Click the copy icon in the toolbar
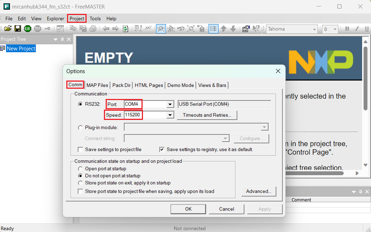This screenshot has width=371, height=232. (x=73, y=29)
